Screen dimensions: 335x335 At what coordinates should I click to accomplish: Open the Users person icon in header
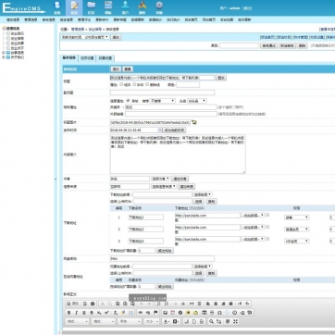(125, 6)
